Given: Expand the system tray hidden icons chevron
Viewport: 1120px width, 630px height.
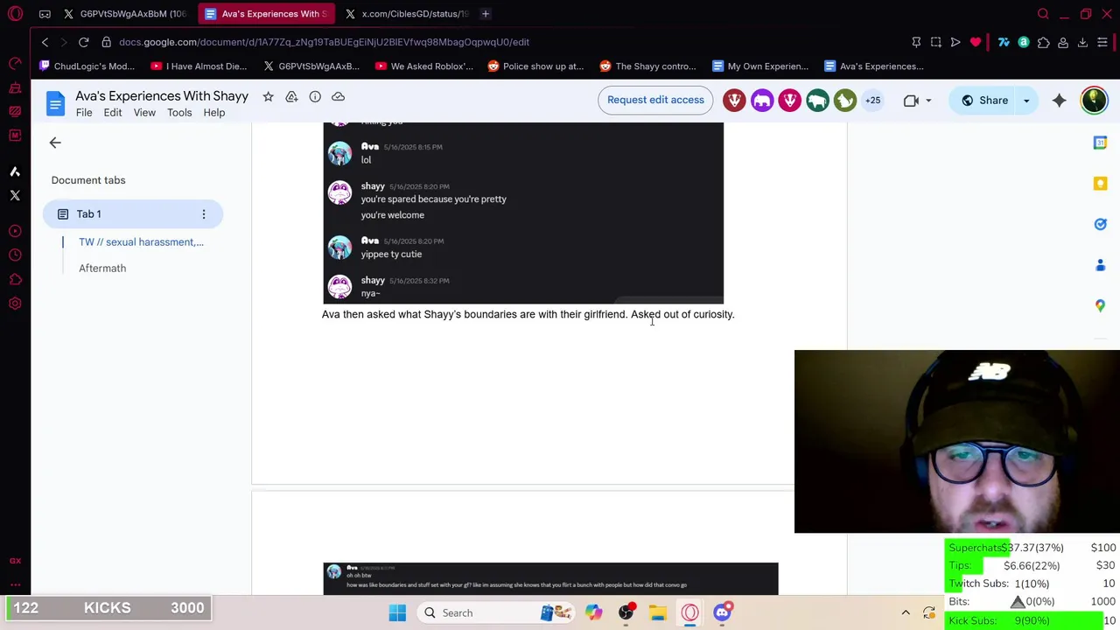Looking at the screenshot, I should click(906, 613).
